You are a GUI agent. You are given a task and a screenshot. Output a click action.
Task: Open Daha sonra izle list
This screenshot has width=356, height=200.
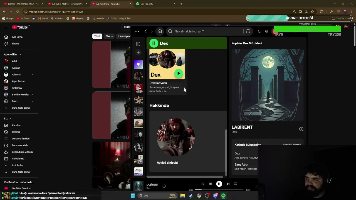click(x=20, y=145)
